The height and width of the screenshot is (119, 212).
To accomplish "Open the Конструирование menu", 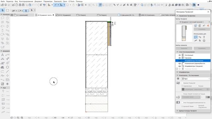I will [x=26, y=1].
